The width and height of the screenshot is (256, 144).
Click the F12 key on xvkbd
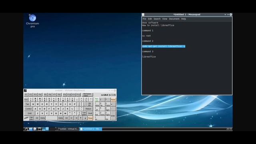(78, 94)
